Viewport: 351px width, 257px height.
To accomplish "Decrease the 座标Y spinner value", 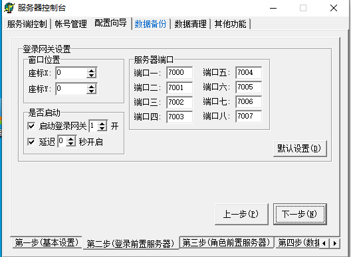I will pyautogui.click(x=91, y=91).
